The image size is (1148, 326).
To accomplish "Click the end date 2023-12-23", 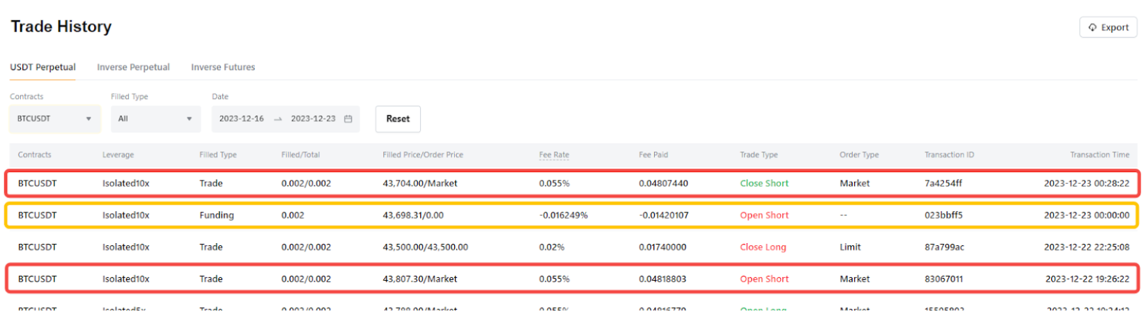I will pyautogui.click(x=313, y=119).
